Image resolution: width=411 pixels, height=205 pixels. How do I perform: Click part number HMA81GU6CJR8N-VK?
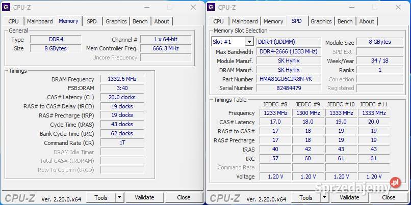289,79
